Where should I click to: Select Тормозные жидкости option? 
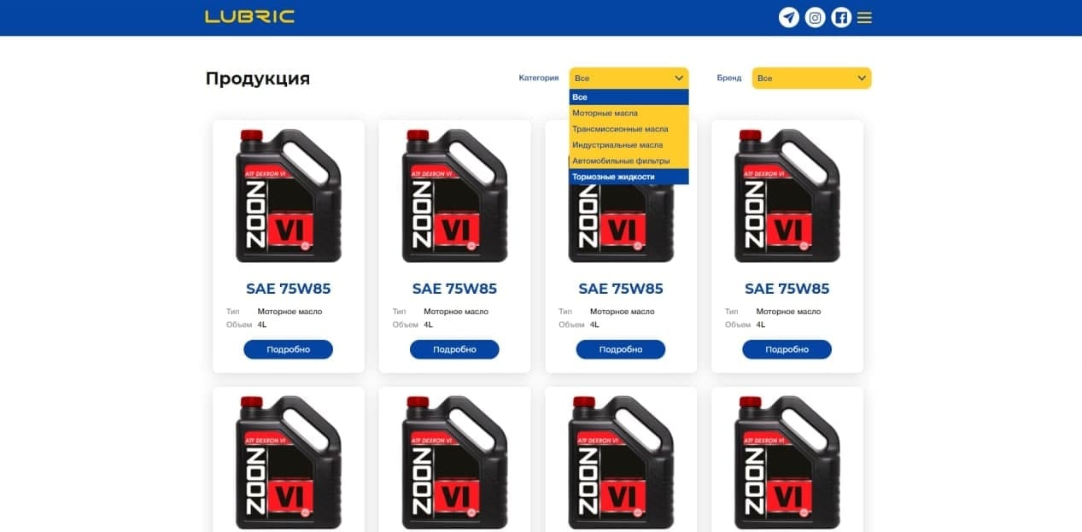click(x=629, y=177)
